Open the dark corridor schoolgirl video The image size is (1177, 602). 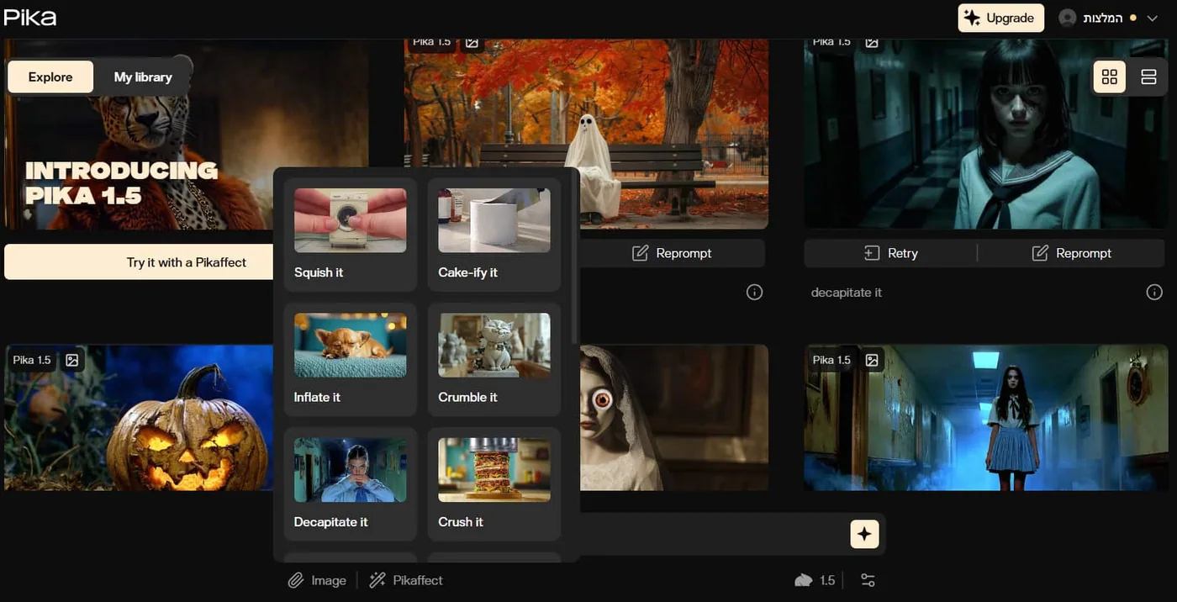click(x=986, y=134)
